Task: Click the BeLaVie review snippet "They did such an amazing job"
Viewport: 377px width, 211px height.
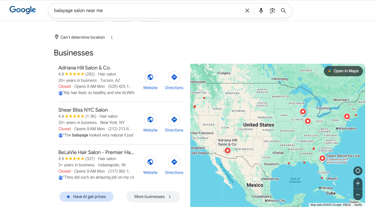Action: pos(98,177)
